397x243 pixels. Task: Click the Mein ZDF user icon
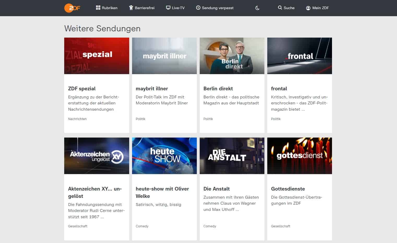click(308, 8)
